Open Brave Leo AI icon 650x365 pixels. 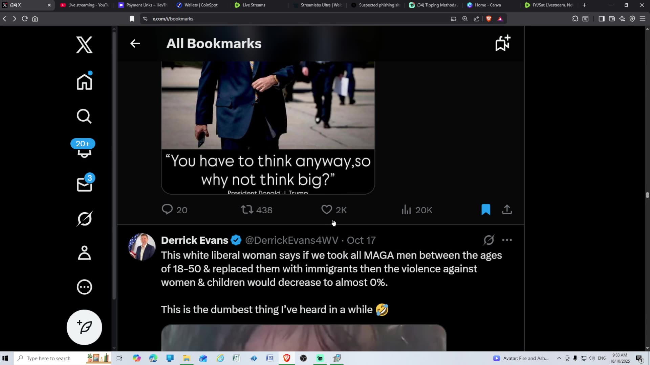coord(622,19)
